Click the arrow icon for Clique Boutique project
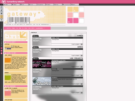This screenshot has width=135, height=101. coord(81,93)
